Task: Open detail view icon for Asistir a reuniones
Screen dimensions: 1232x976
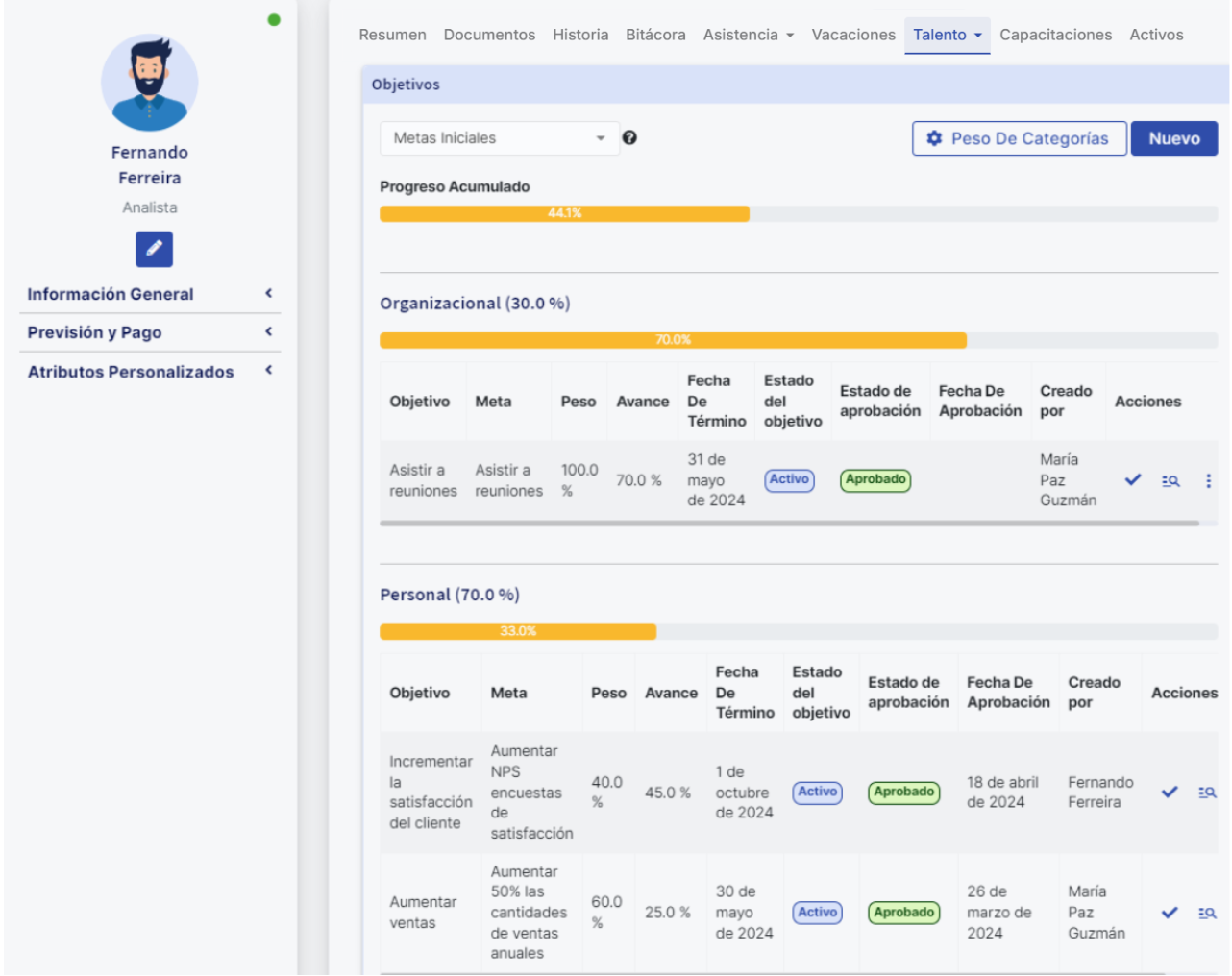Action: click(x=1170, y=480)
